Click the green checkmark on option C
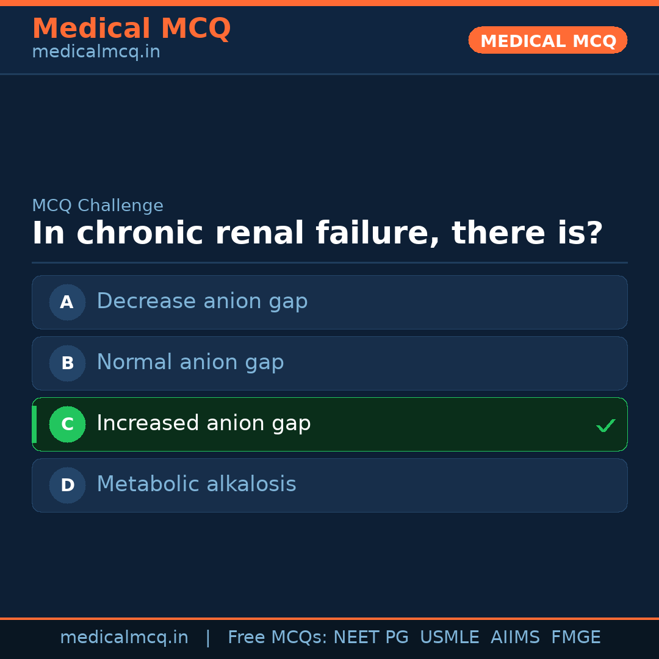This screenshot has height=659, width=659. [605, 425]
